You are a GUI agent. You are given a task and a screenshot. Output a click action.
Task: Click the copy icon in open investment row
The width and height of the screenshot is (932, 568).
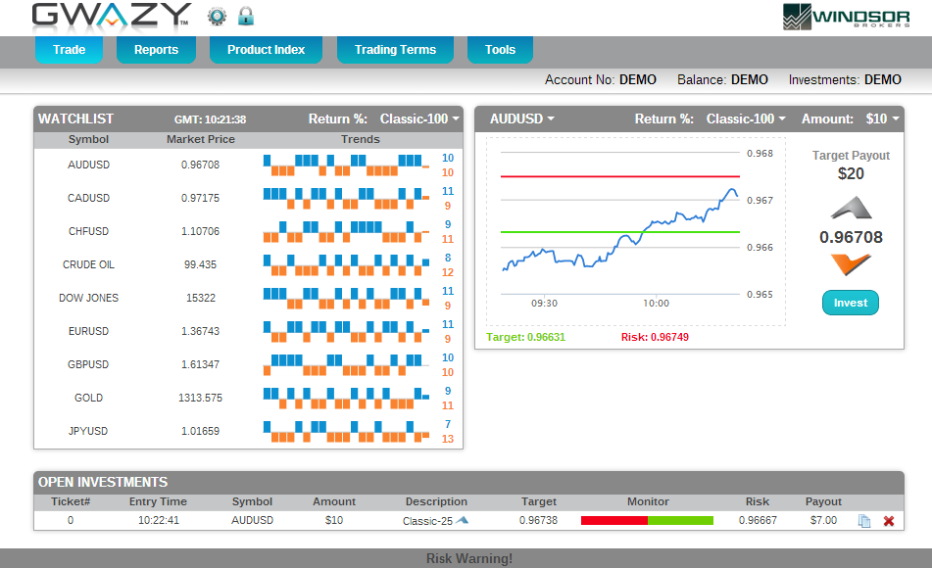click(863, 521)
